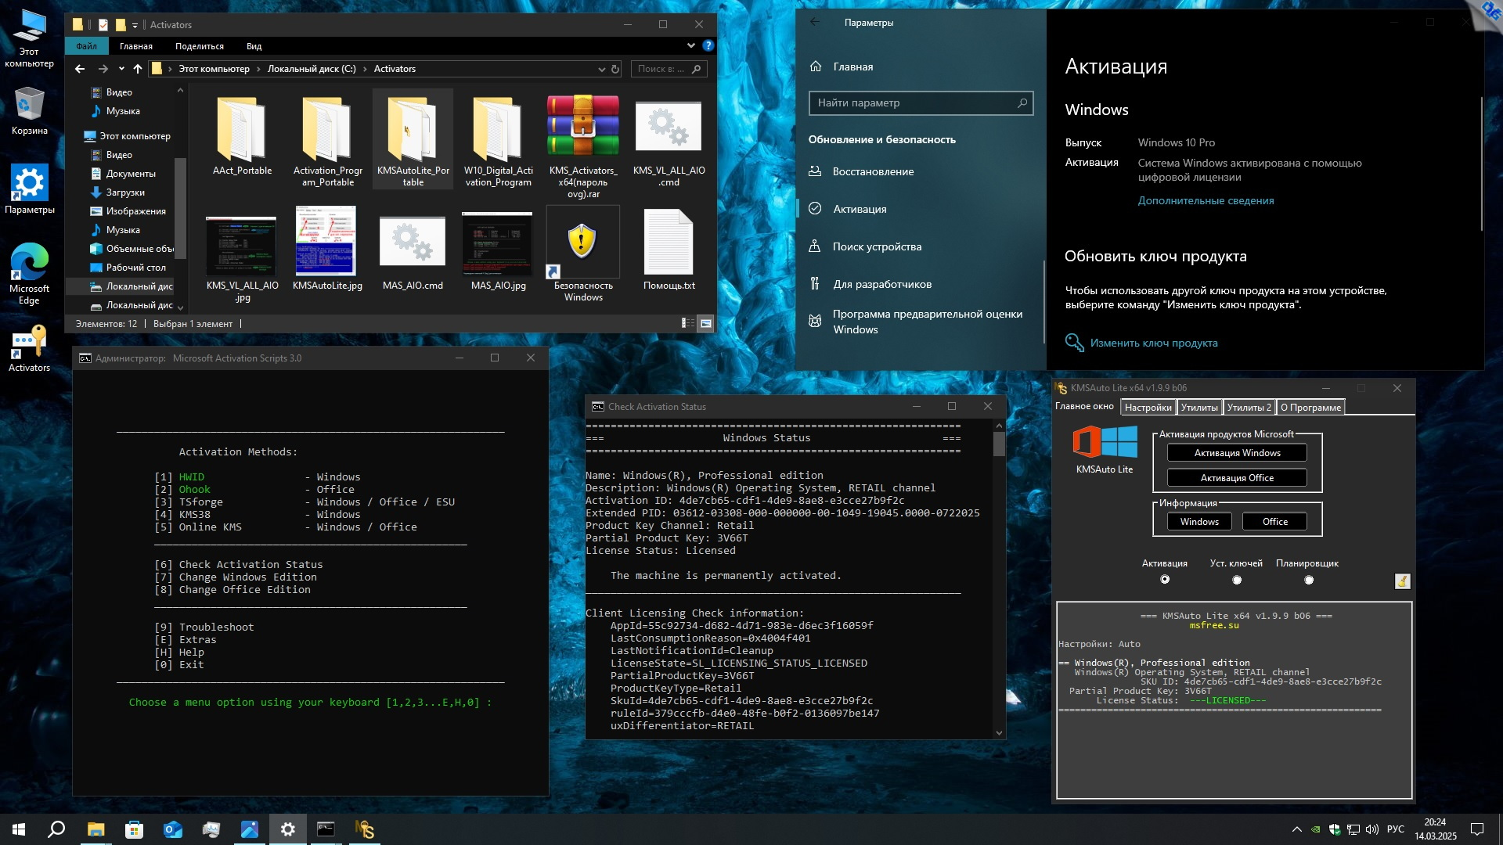Click the refresh button in Explorer address bar

pyautogui.click(x=615, y=69)
